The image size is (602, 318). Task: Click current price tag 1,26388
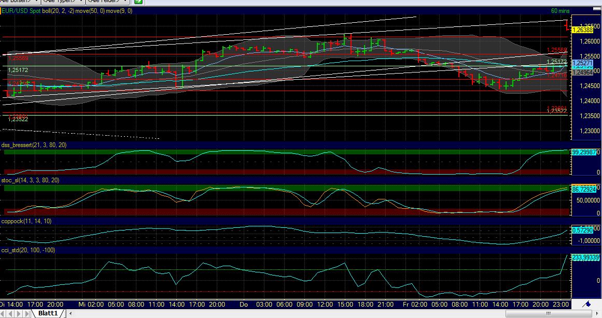point(582,30)
